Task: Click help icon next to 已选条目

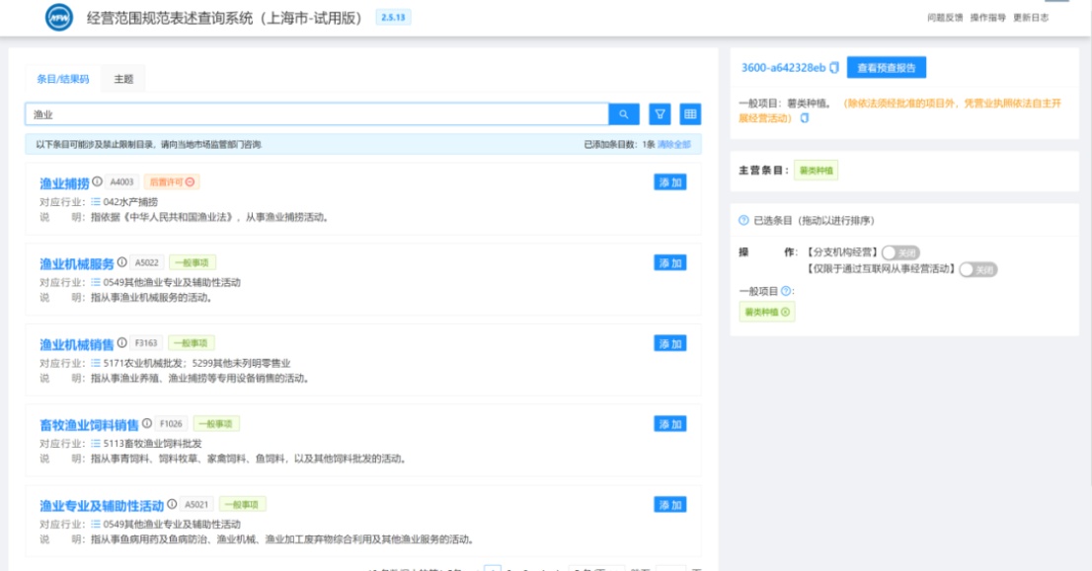Action: 743,221
